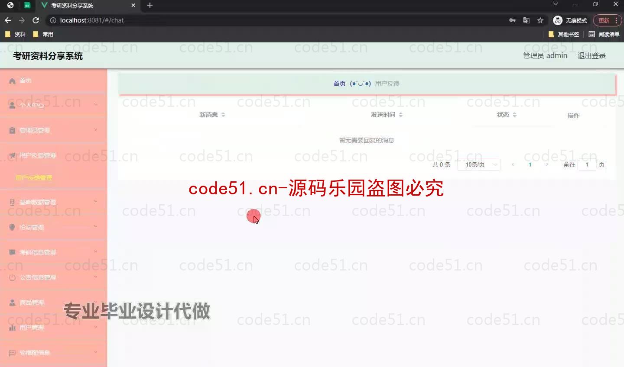The height and width of the screenshot is (367, 624).
Task: Go back using browser back arrow
Action: click(x=8, y=20)
